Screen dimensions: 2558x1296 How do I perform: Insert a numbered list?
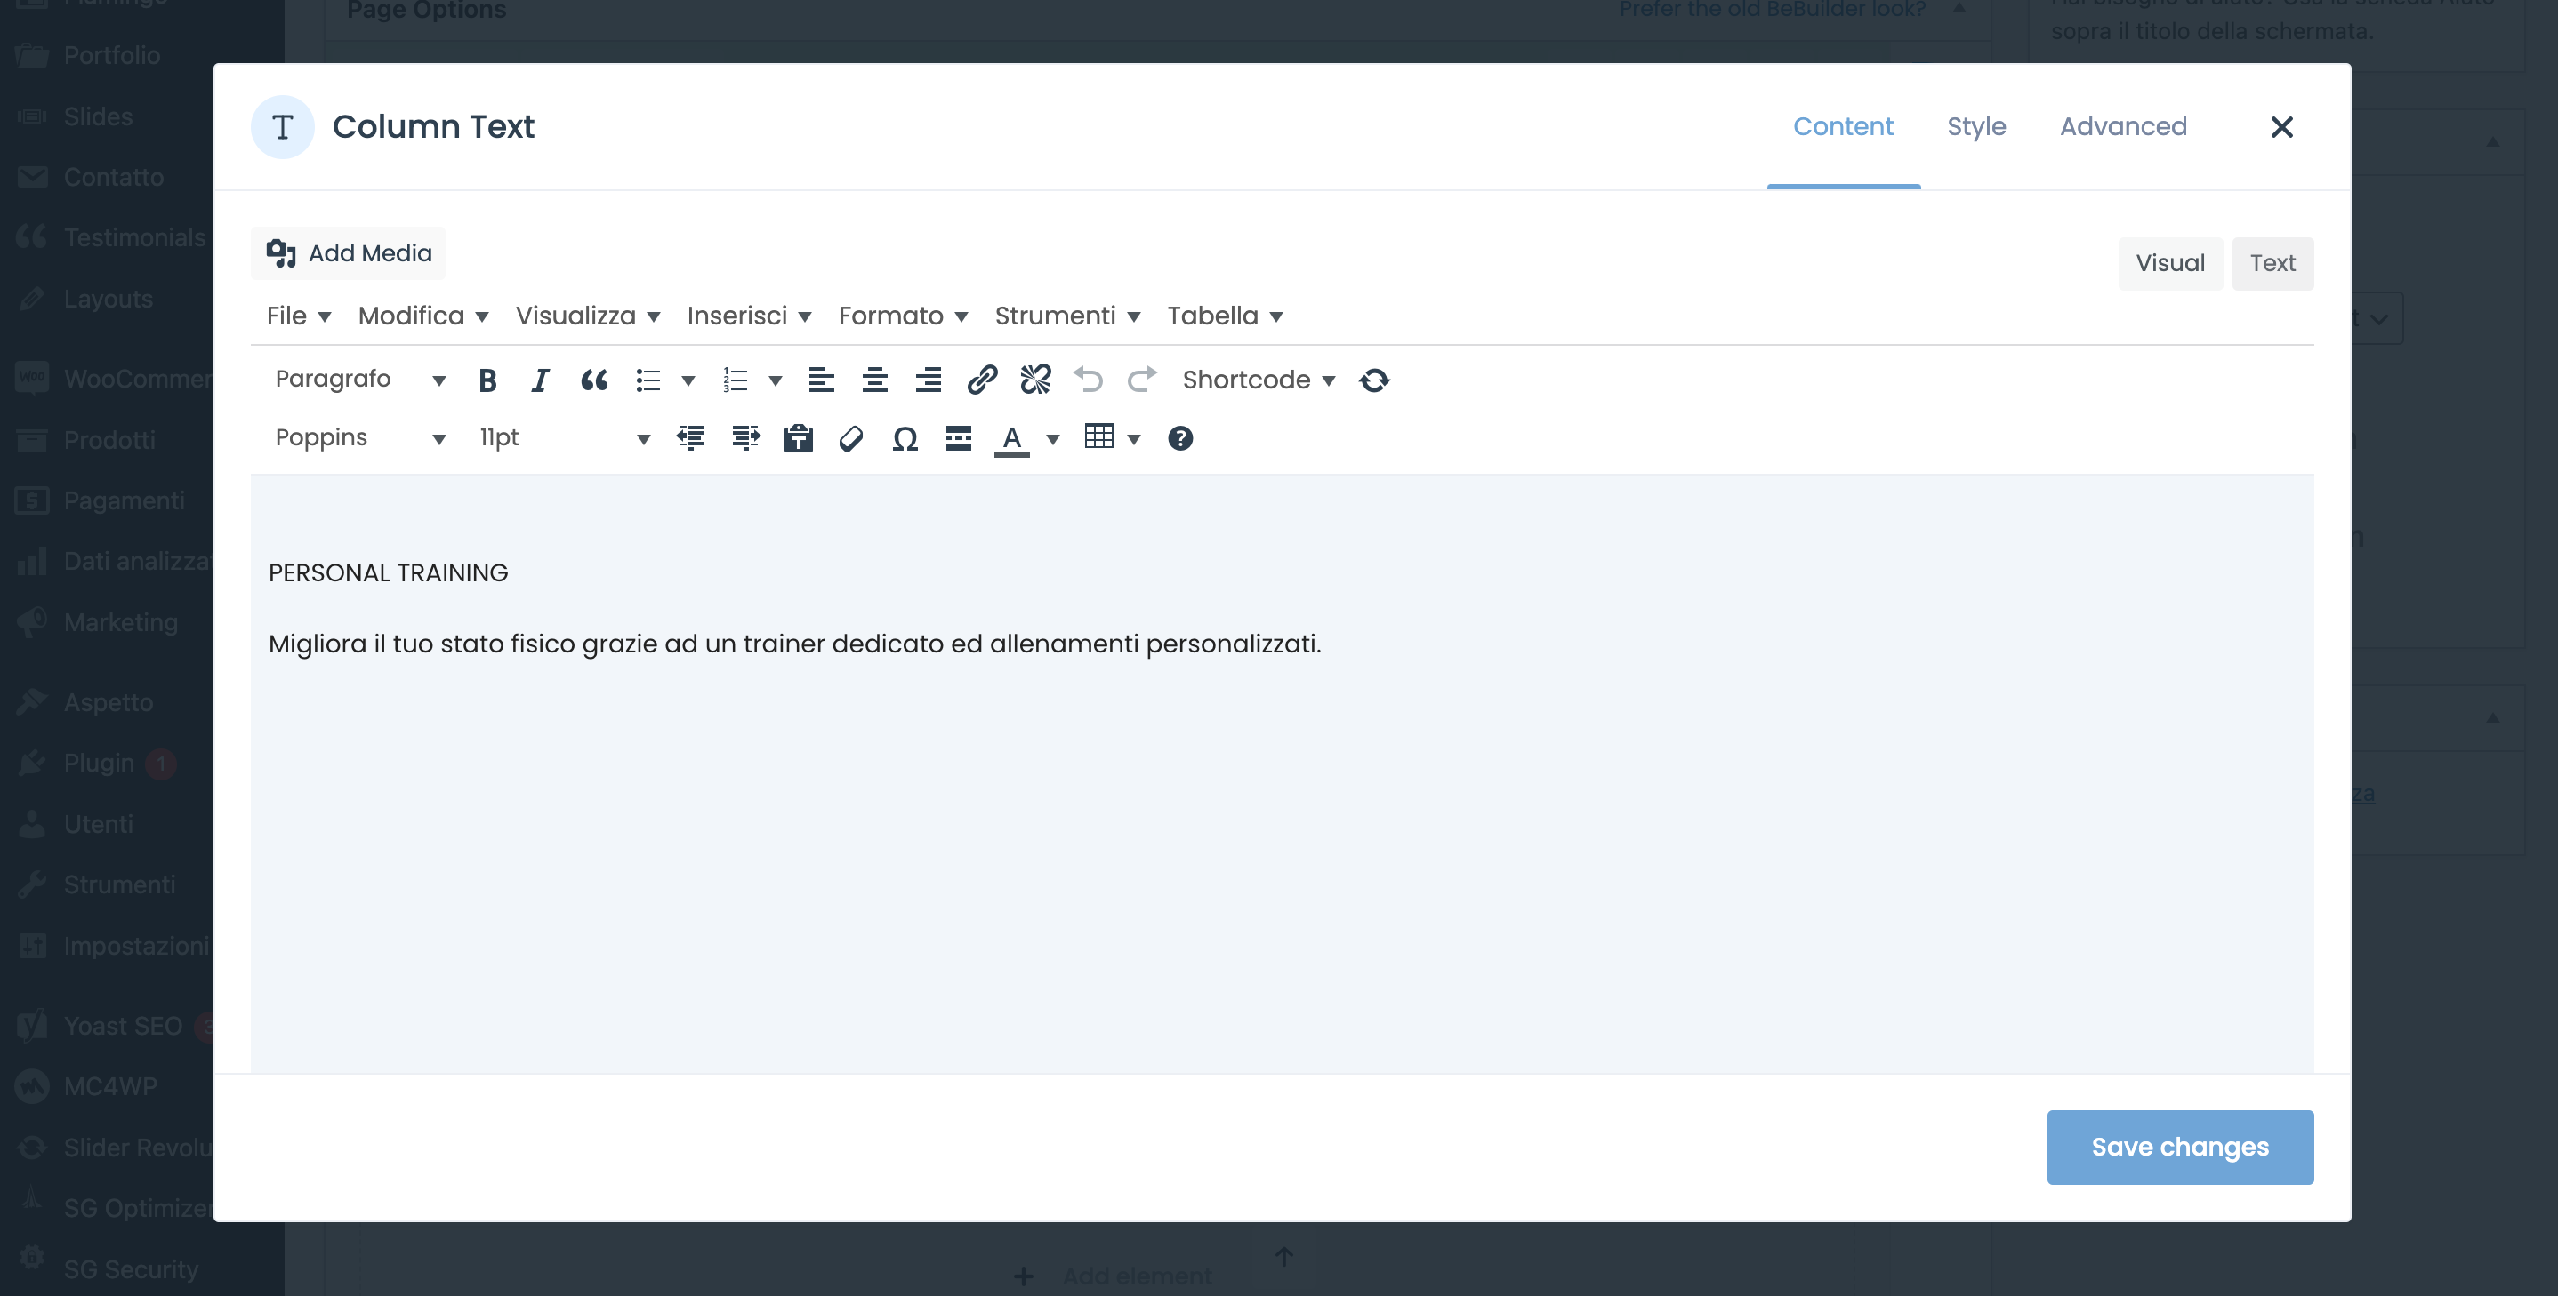[736, 380]
